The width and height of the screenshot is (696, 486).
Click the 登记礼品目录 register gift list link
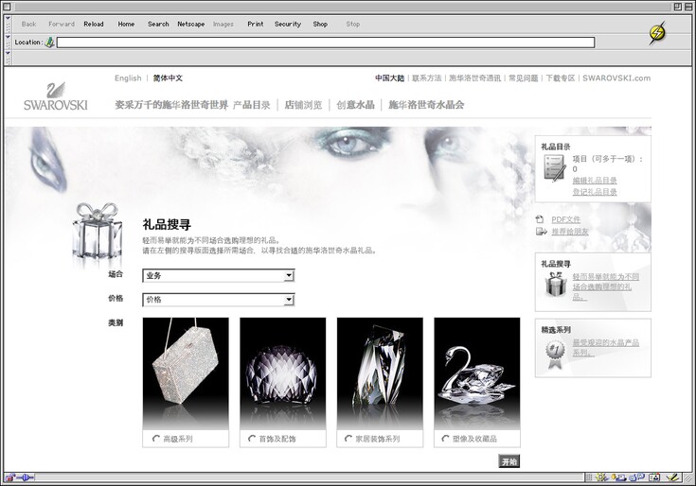coord(595,192)
